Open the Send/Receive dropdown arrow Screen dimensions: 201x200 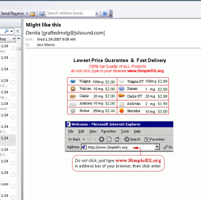(27, 14)
